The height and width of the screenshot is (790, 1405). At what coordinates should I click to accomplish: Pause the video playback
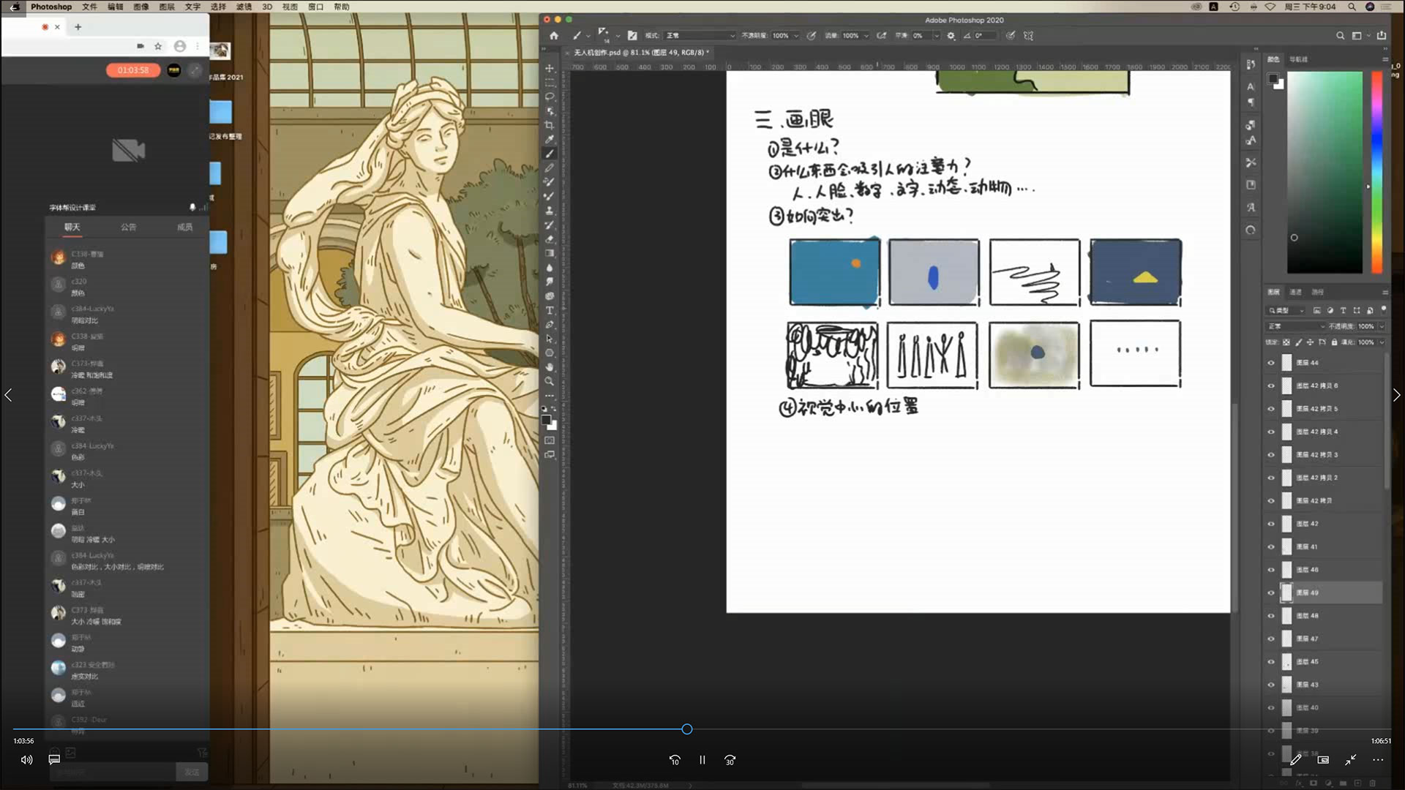(702, 760)
